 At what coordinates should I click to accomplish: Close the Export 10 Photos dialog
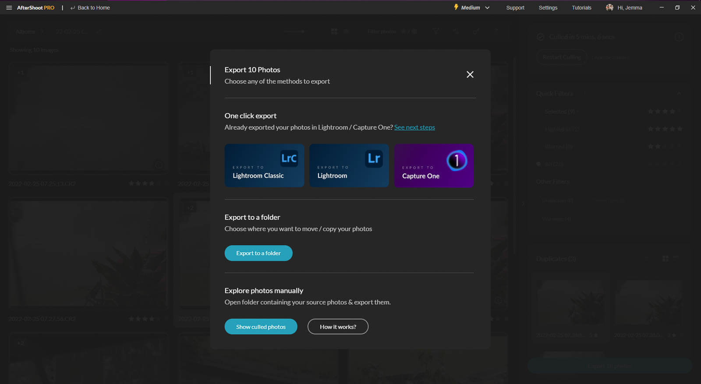pos(470,74)
